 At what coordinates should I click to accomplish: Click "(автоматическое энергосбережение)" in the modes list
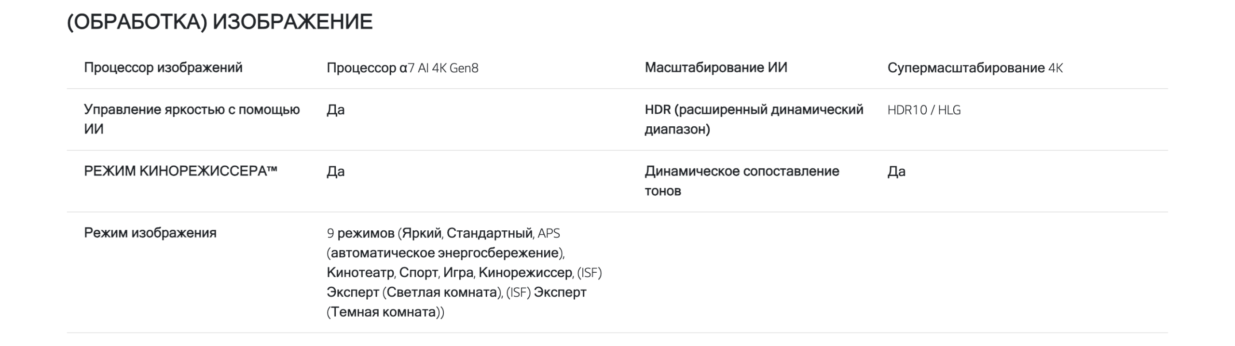[445, 253]
